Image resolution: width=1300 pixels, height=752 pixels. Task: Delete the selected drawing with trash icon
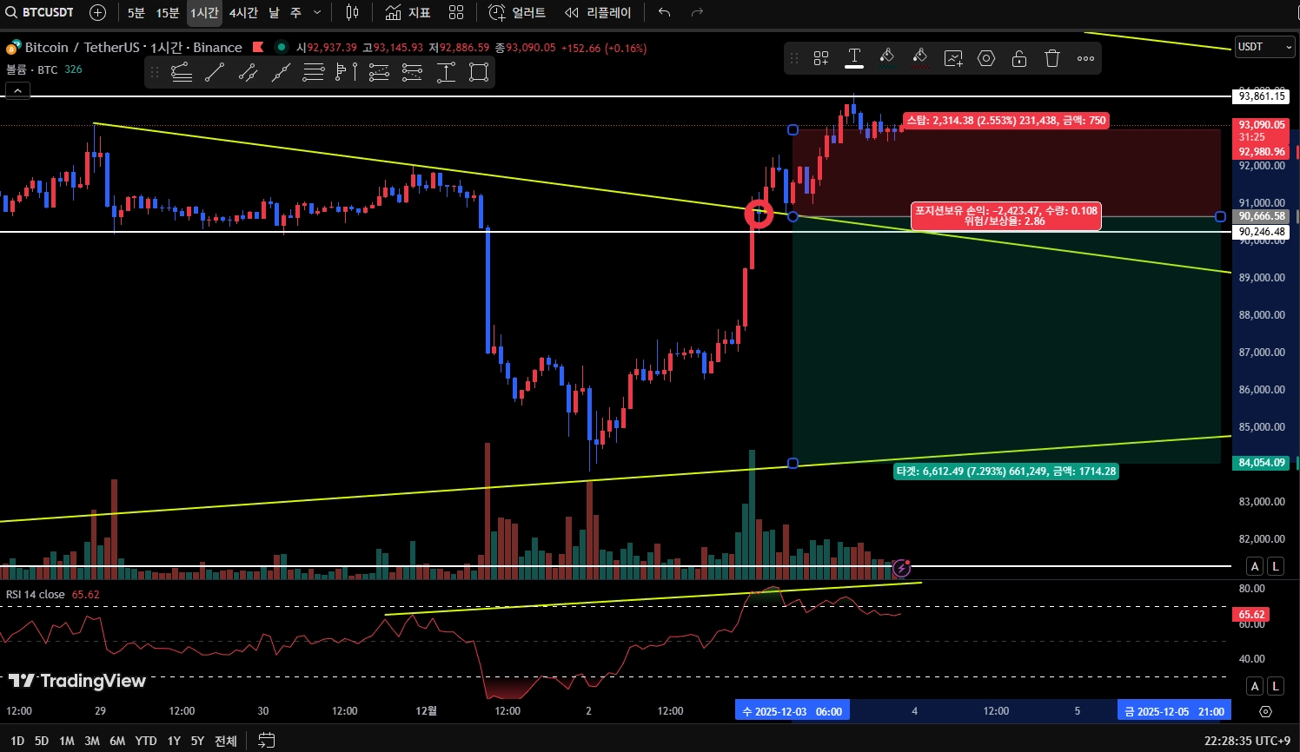pyautogui.click(x=1052, y=58)
